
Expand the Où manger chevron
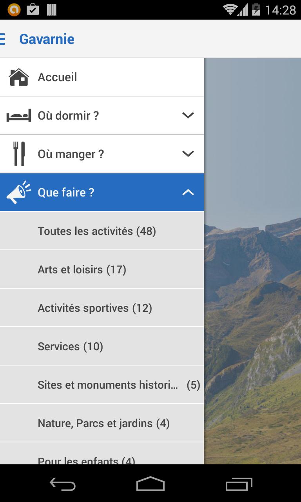coord(188,154)
